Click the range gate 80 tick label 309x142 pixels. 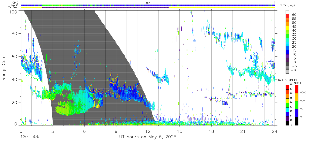tap(15, 34)
